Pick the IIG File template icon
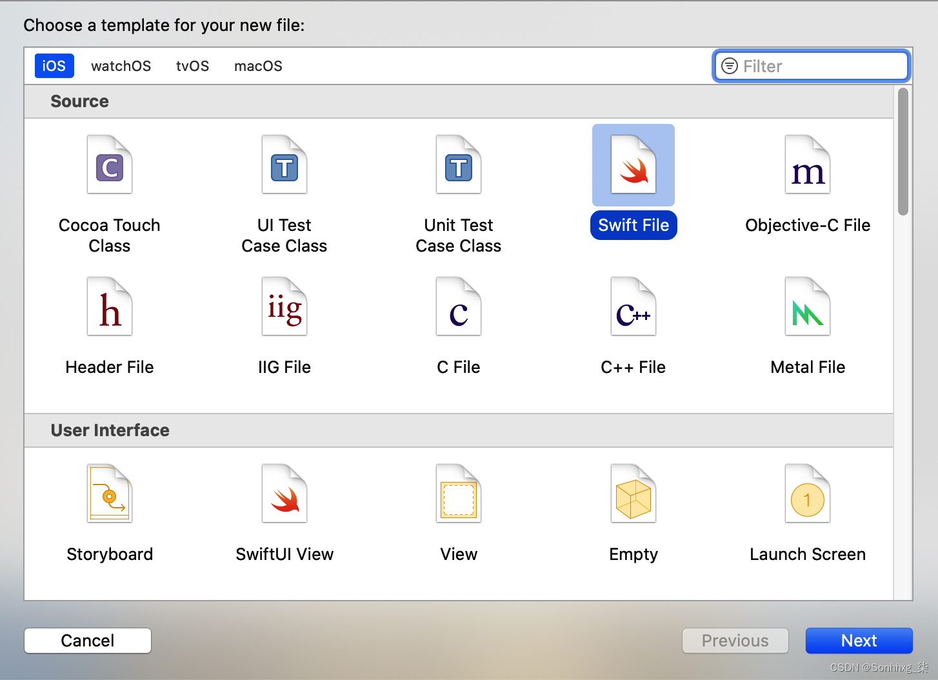The width and height of the screenshot is (938, 680). coord(284,306)
